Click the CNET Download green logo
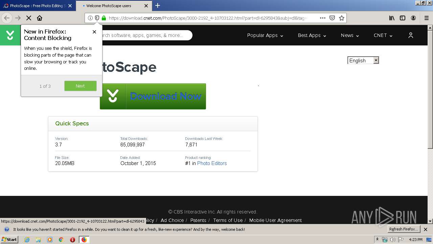 tap(10, 35)
